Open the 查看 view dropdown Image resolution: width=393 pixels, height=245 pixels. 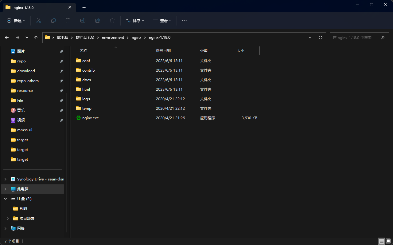(162, 21)
